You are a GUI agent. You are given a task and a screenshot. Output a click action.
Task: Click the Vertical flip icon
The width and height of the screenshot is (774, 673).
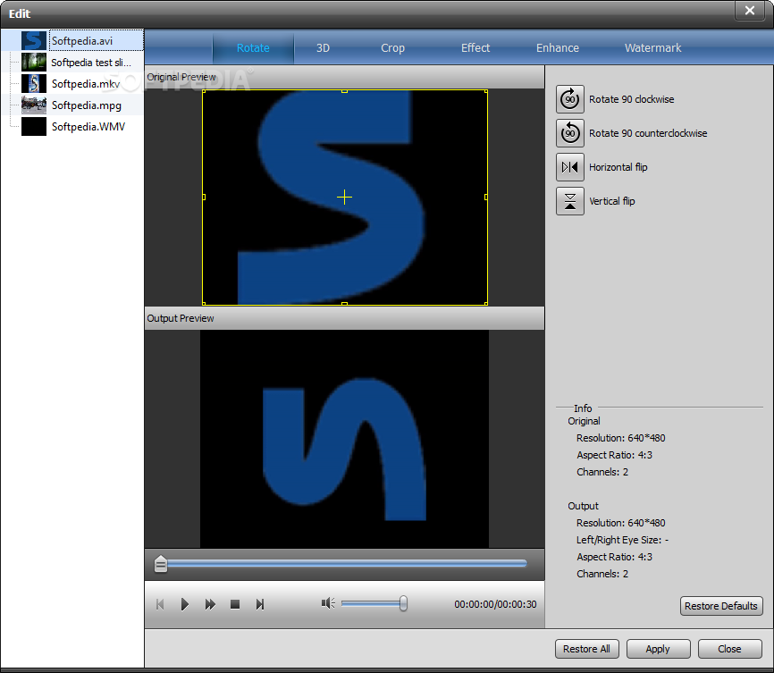569,201
